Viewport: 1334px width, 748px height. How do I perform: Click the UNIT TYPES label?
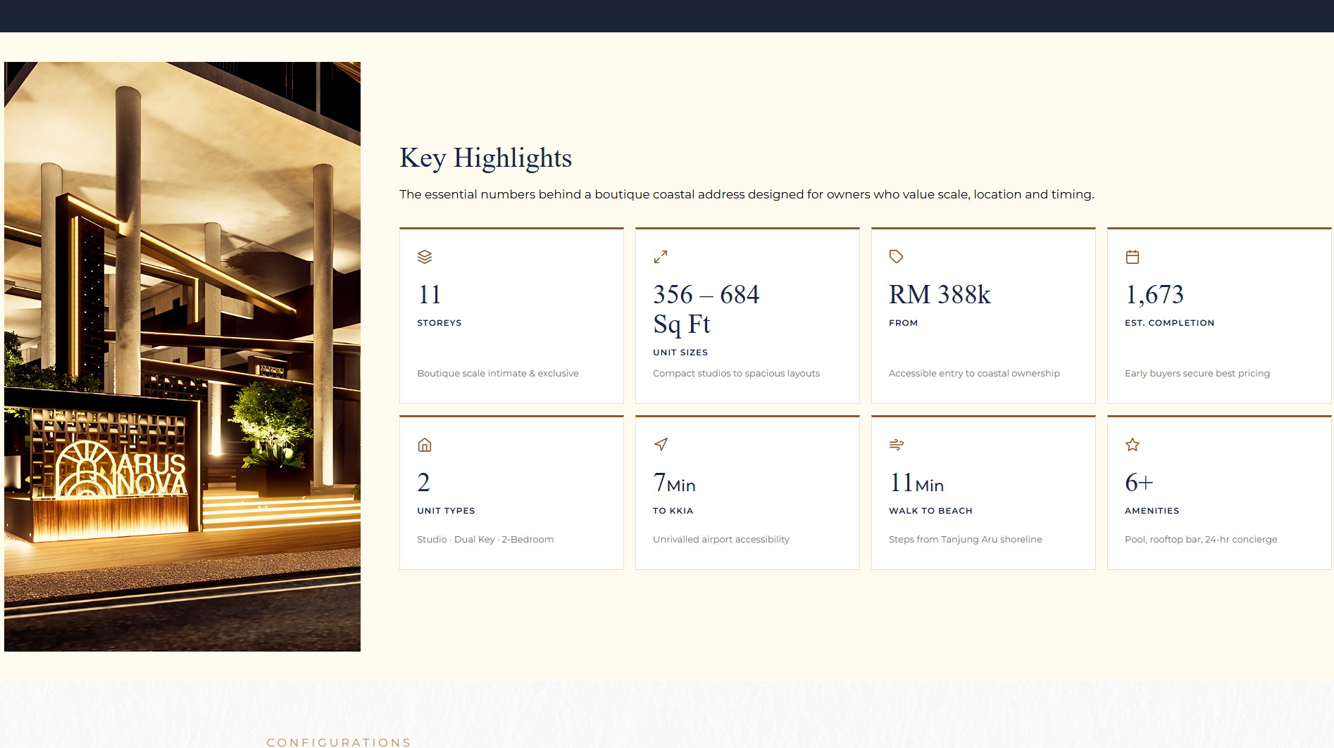[x=446, y=511]
